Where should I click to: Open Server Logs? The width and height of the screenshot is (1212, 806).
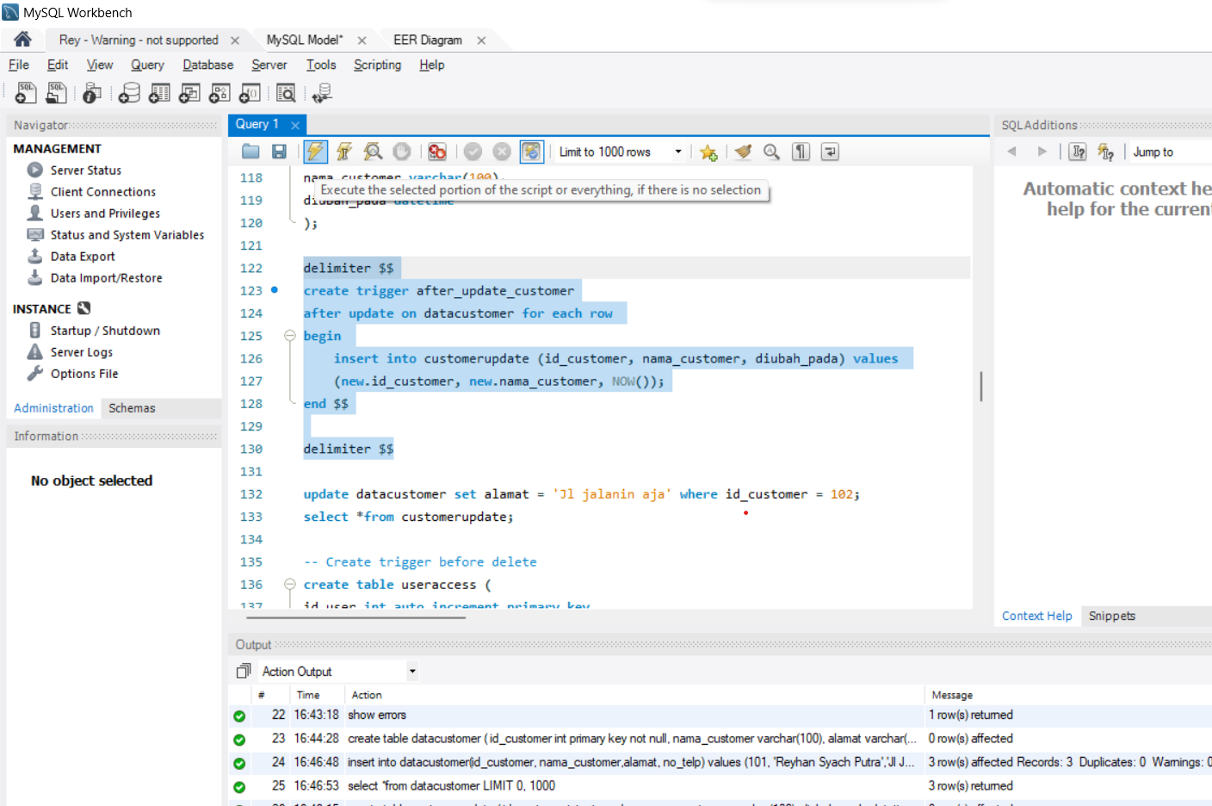(x=81, y=352)
